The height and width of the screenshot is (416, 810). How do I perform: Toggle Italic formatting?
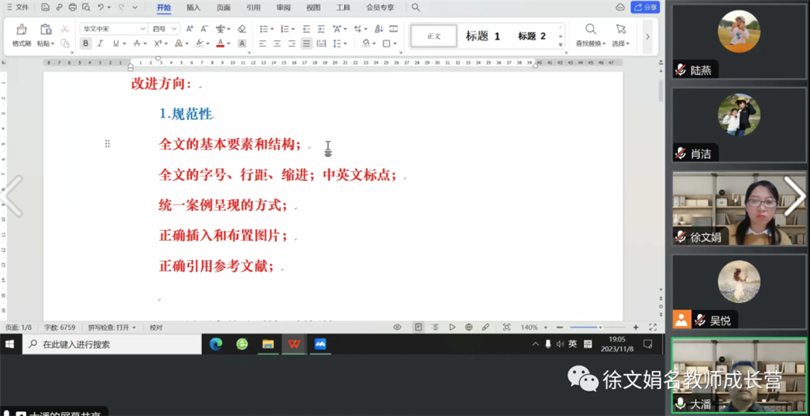pos(100,43)
